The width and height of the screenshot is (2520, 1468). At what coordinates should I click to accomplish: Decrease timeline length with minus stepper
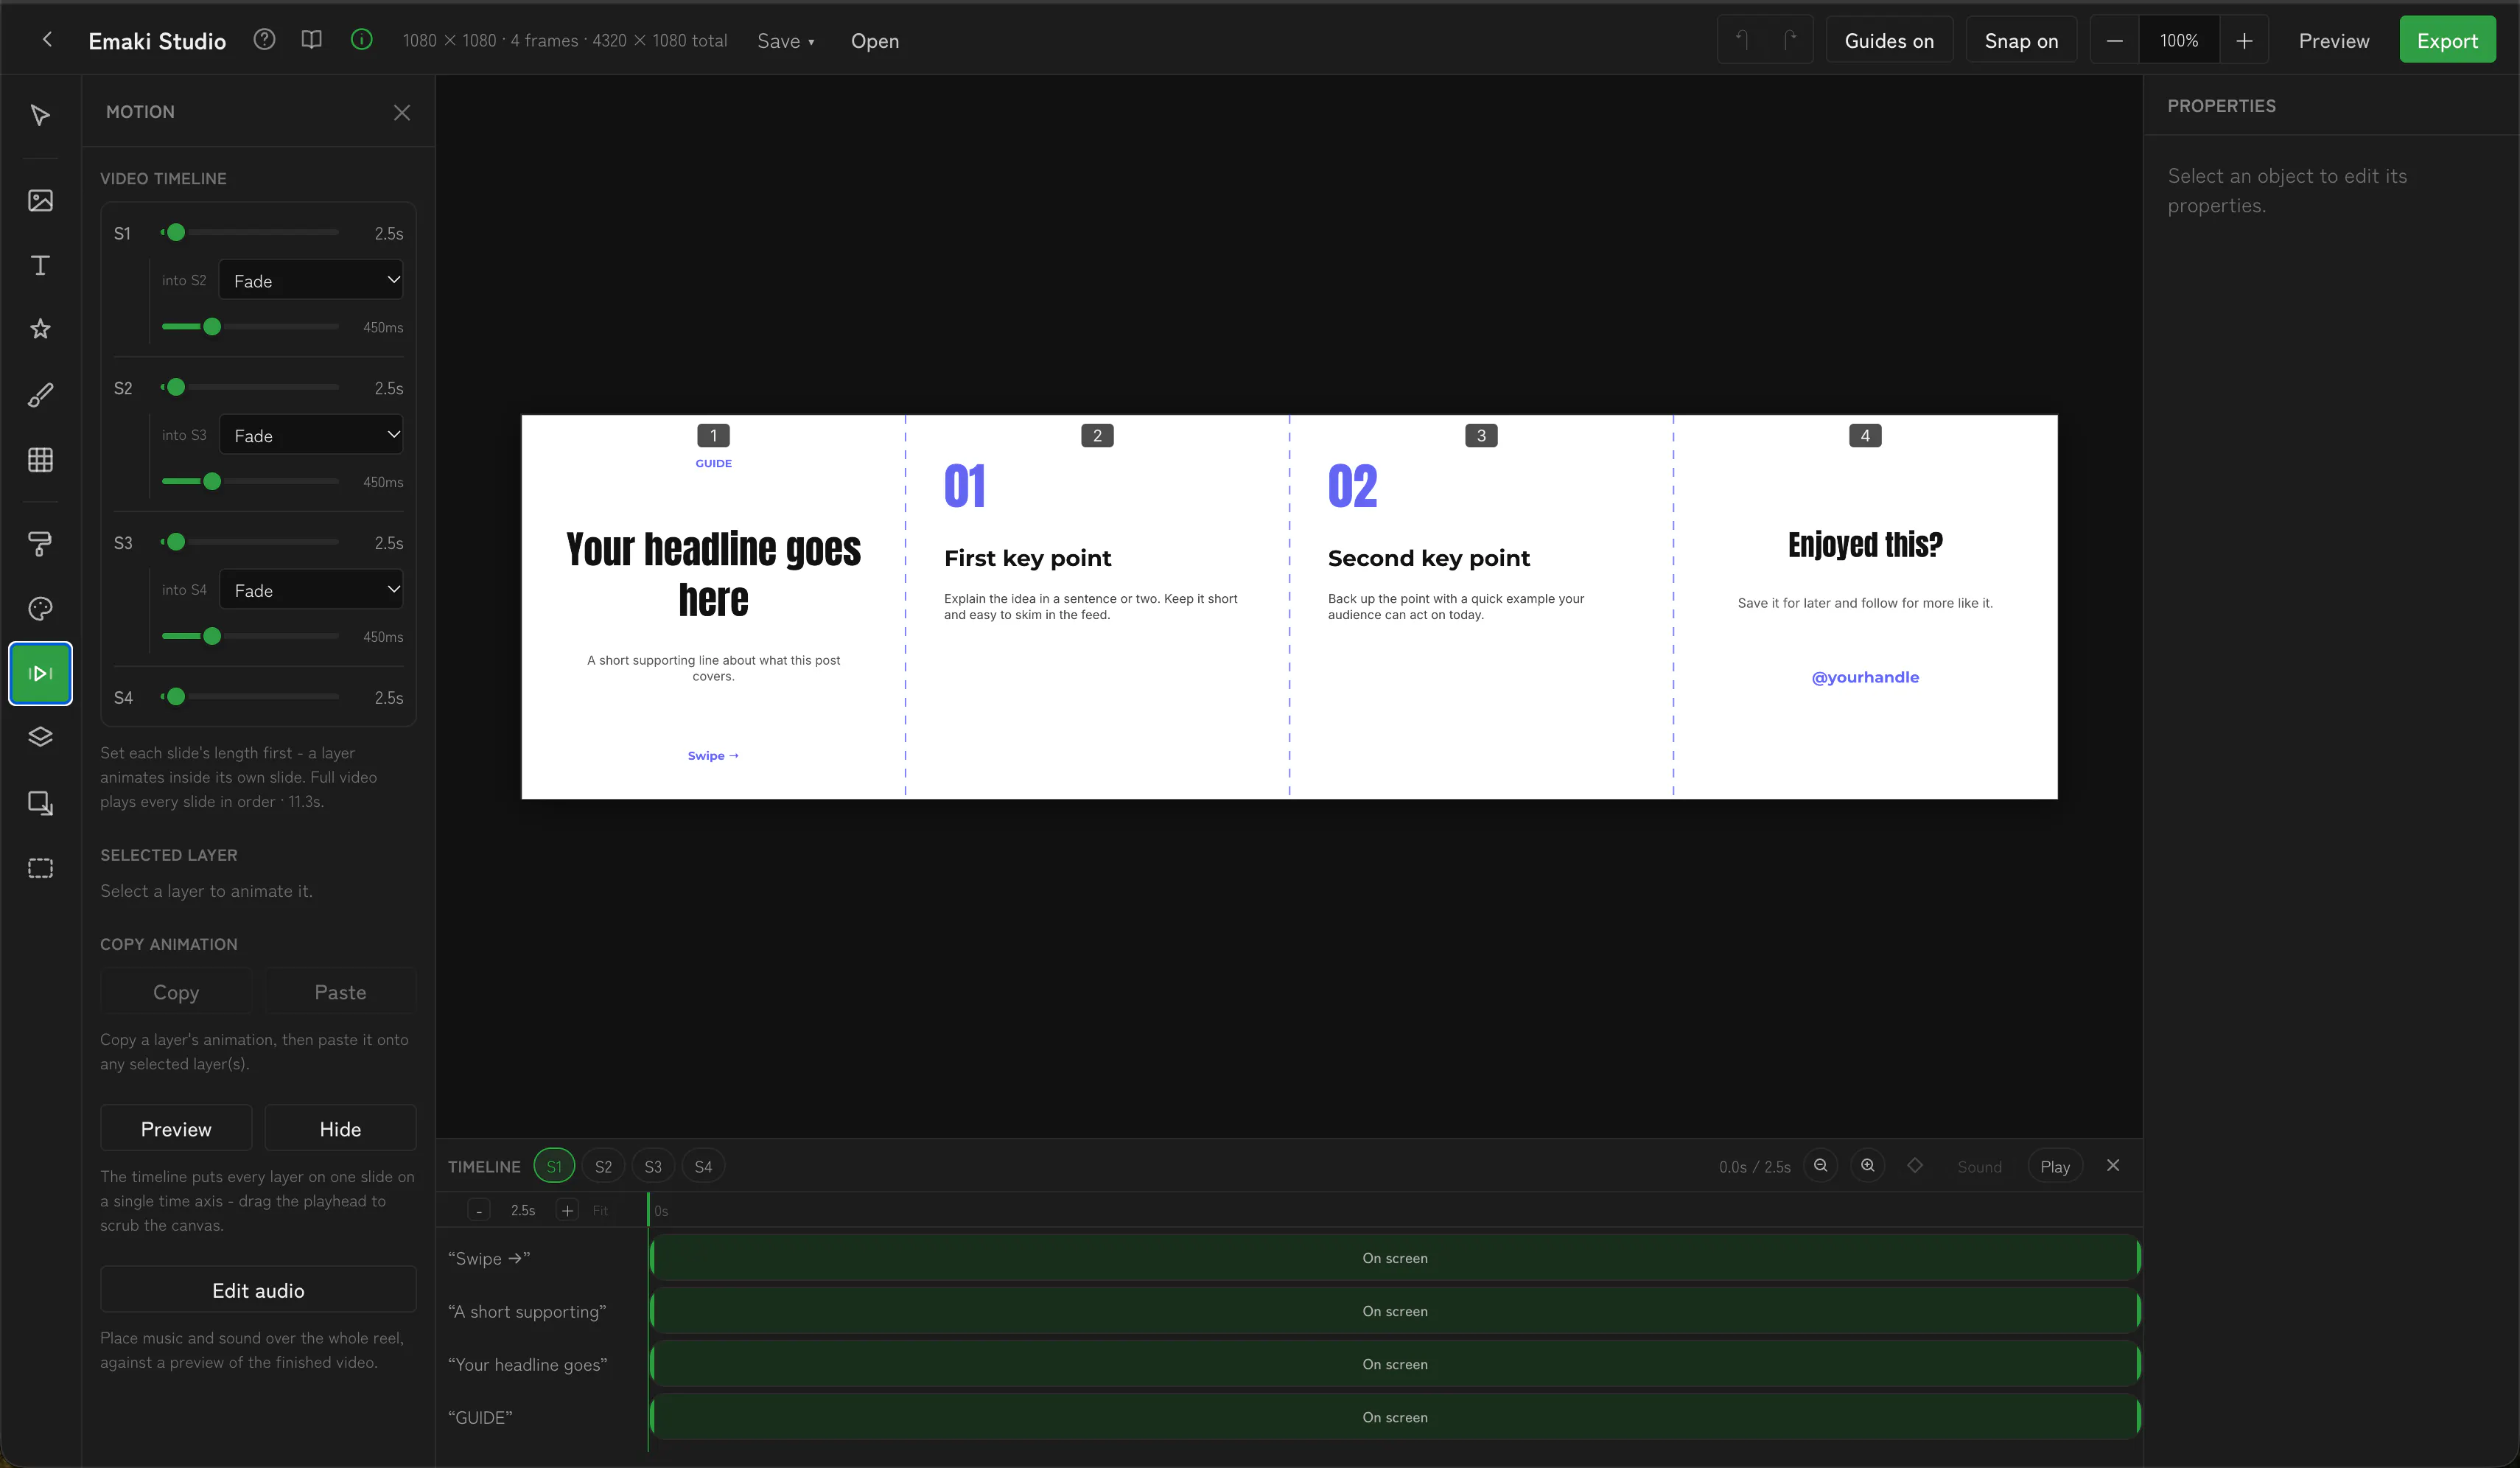click(479, 1211)
